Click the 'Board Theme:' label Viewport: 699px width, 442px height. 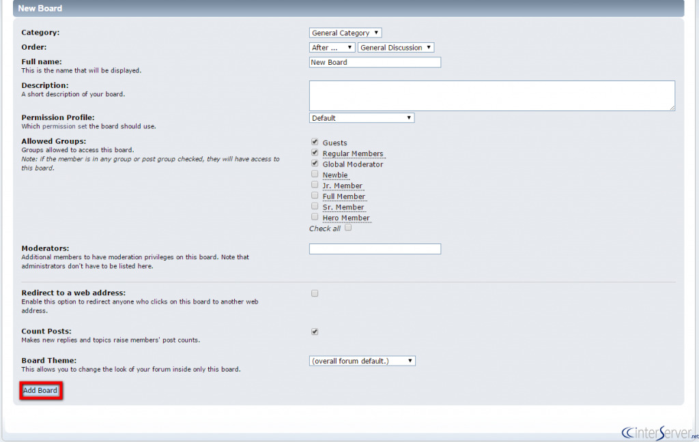[49, 360]
